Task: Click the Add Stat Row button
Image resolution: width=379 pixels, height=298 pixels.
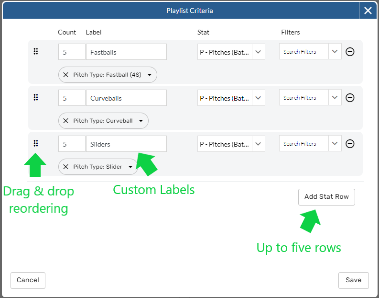Action: click(326, 197)
